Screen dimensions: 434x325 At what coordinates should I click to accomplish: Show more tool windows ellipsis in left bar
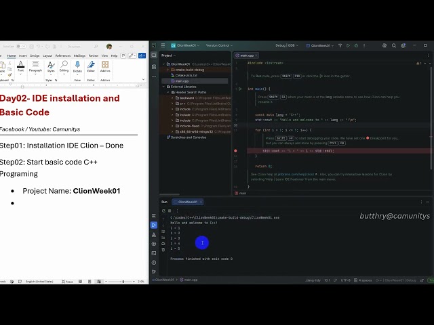[x=154, y=76]
